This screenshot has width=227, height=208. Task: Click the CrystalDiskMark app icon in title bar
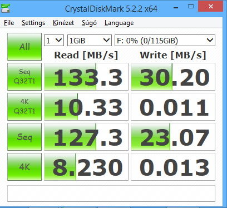tap(6, 8)
